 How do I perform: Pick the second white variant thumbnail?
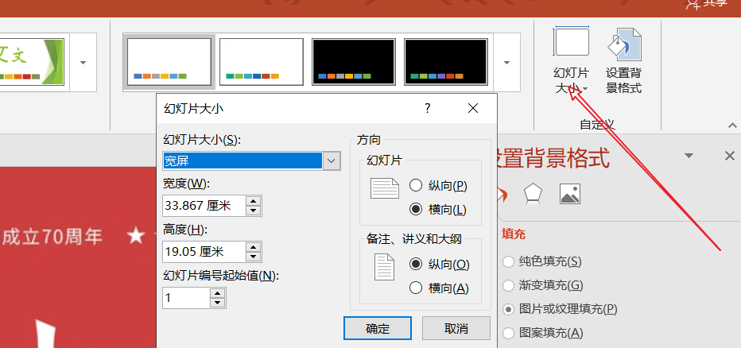pos(262,62)
